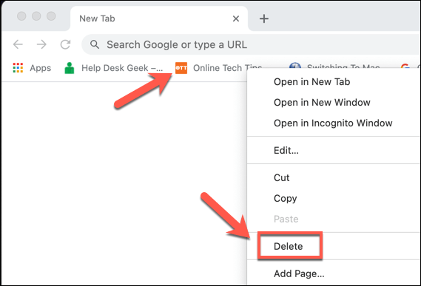Open the Help Desk Geek bookmark
Image resolution: width=421 pixels, height=286 pixels.
coord(114,68)
